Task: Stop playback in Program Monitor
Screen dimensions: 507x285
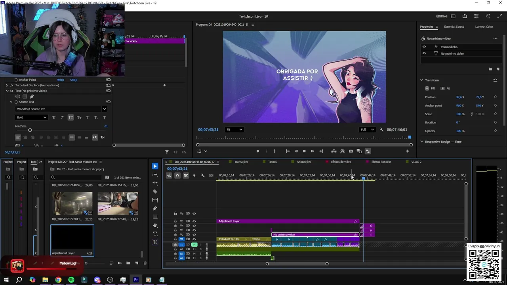Action: pos(304,151)
